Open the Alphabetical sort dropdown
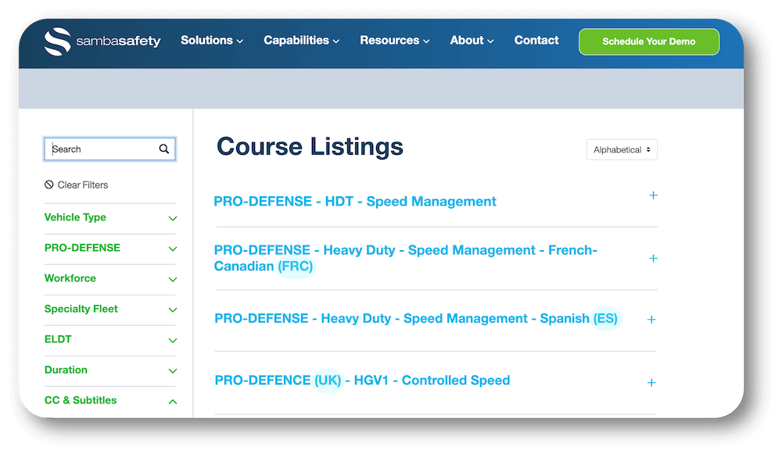Screen dimensions: 782x455 [x=622, y=149]
